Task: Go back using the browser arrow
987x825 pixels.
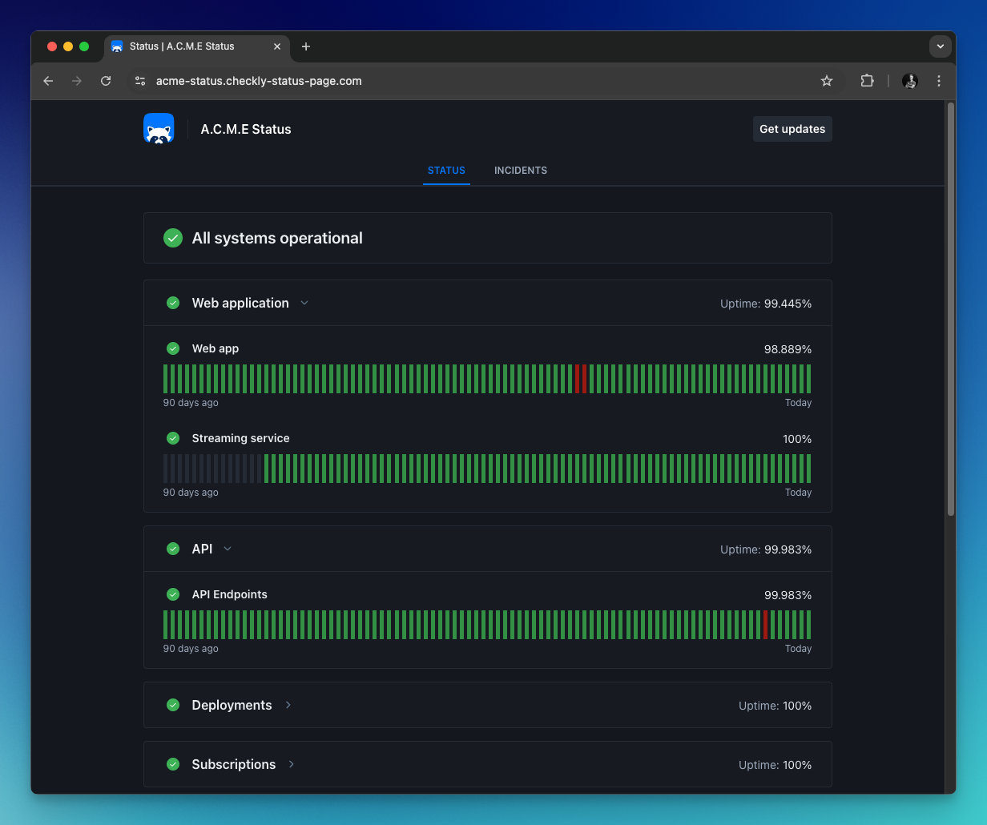Action: [x=48, y=81]
